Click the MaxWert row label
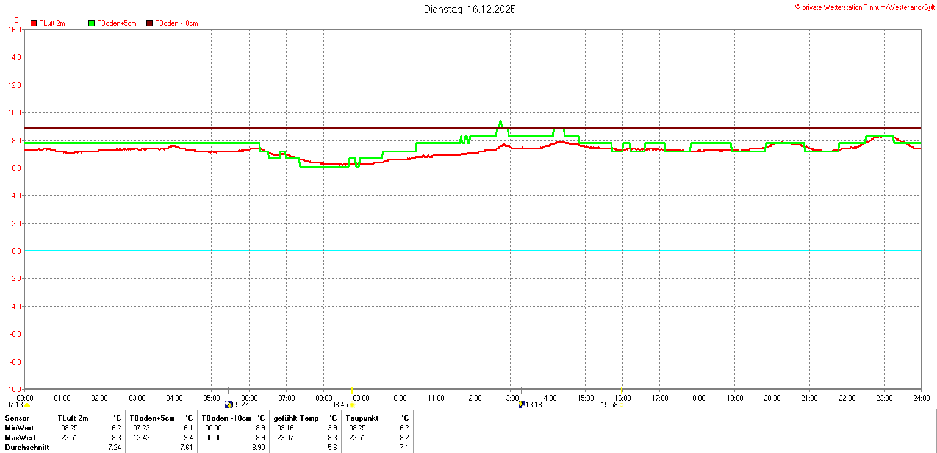Viewport: 937px width, 453px height. pos(20,438)
